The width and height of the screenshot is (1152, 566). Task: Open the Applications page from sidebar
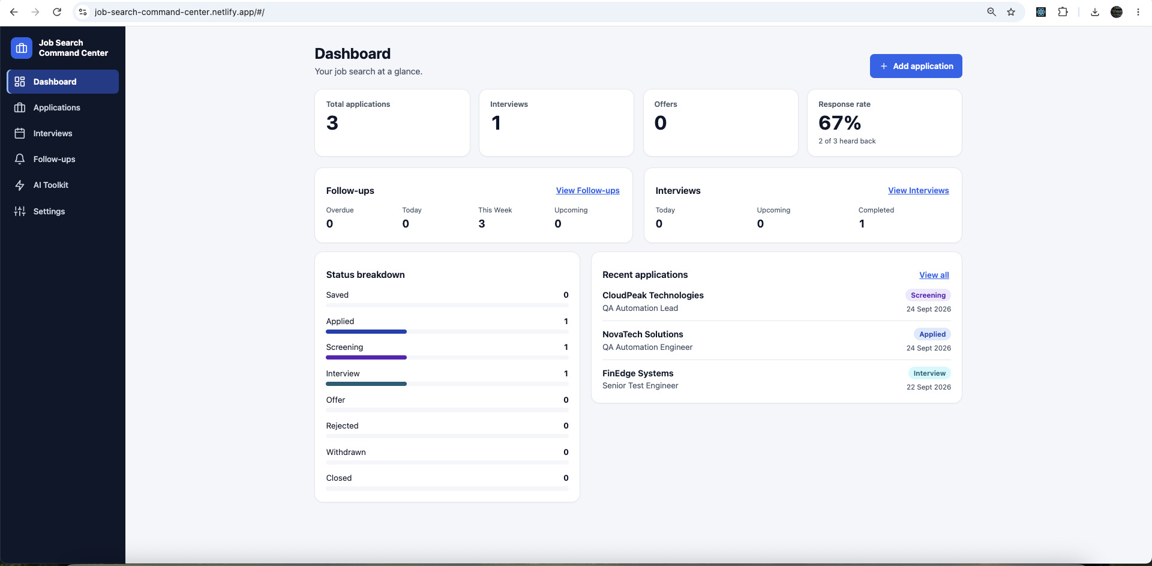click(x=62, y=107)
